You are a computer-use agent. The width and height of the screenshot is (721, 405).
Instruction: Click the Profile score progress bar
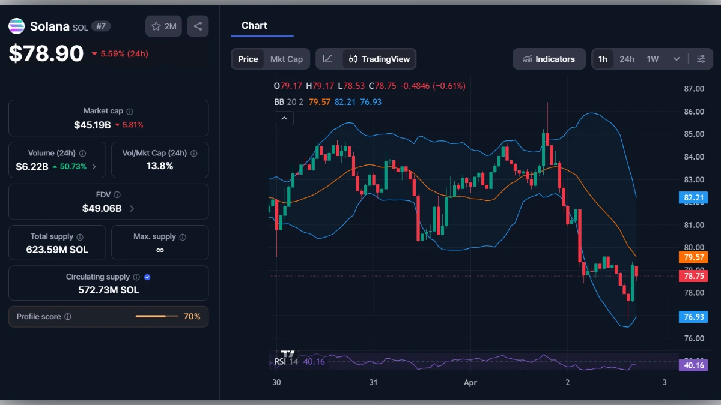pos(157,316)
